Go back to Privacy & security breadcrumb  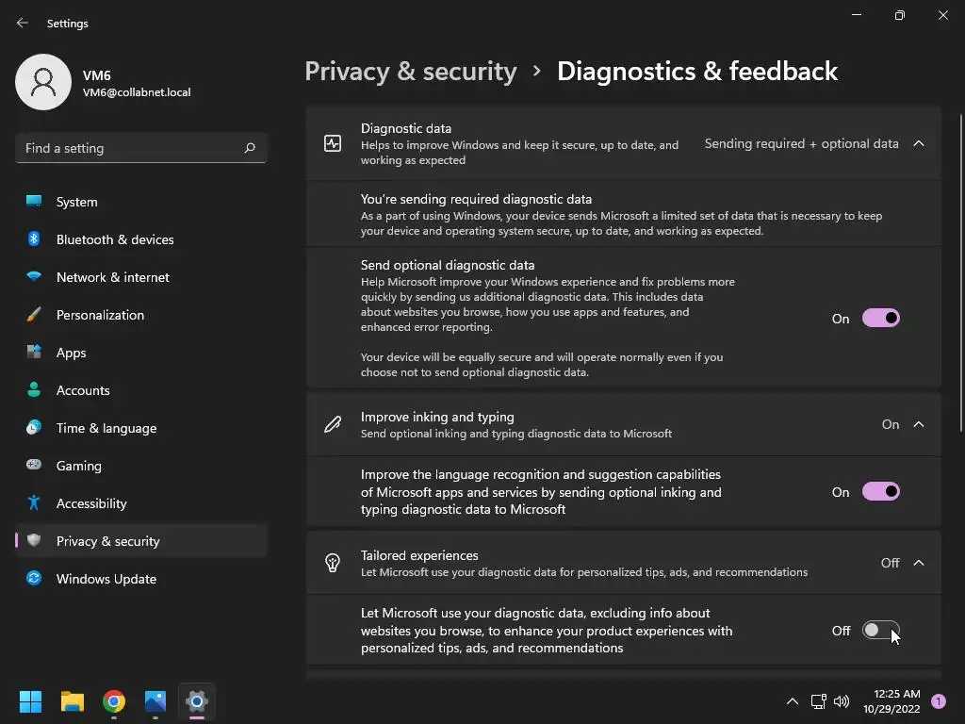coord(411,72)
